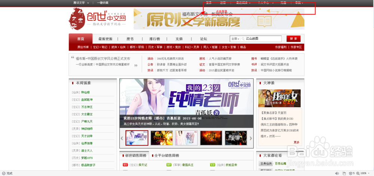Click the browser sound speaker icon
This screenshot has width=374, height=176.
point(337,173)
